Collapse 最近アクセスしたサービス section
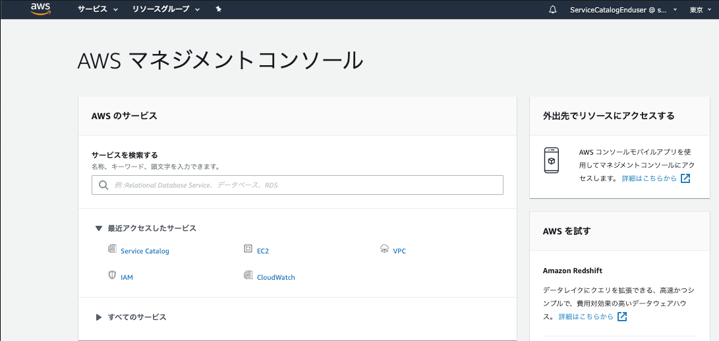This screenshot has width=719, height=341. 146,228
